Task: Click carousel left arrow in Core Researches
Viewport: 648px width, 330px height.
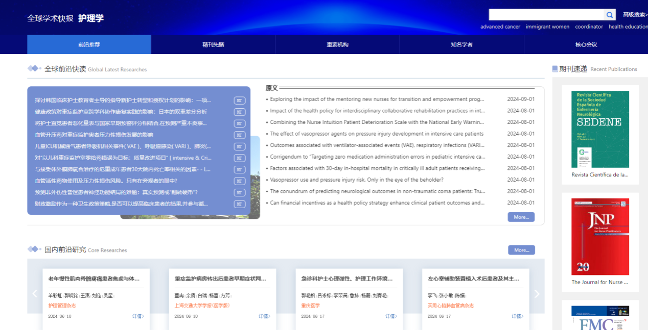Action: [x=35, y=294]
